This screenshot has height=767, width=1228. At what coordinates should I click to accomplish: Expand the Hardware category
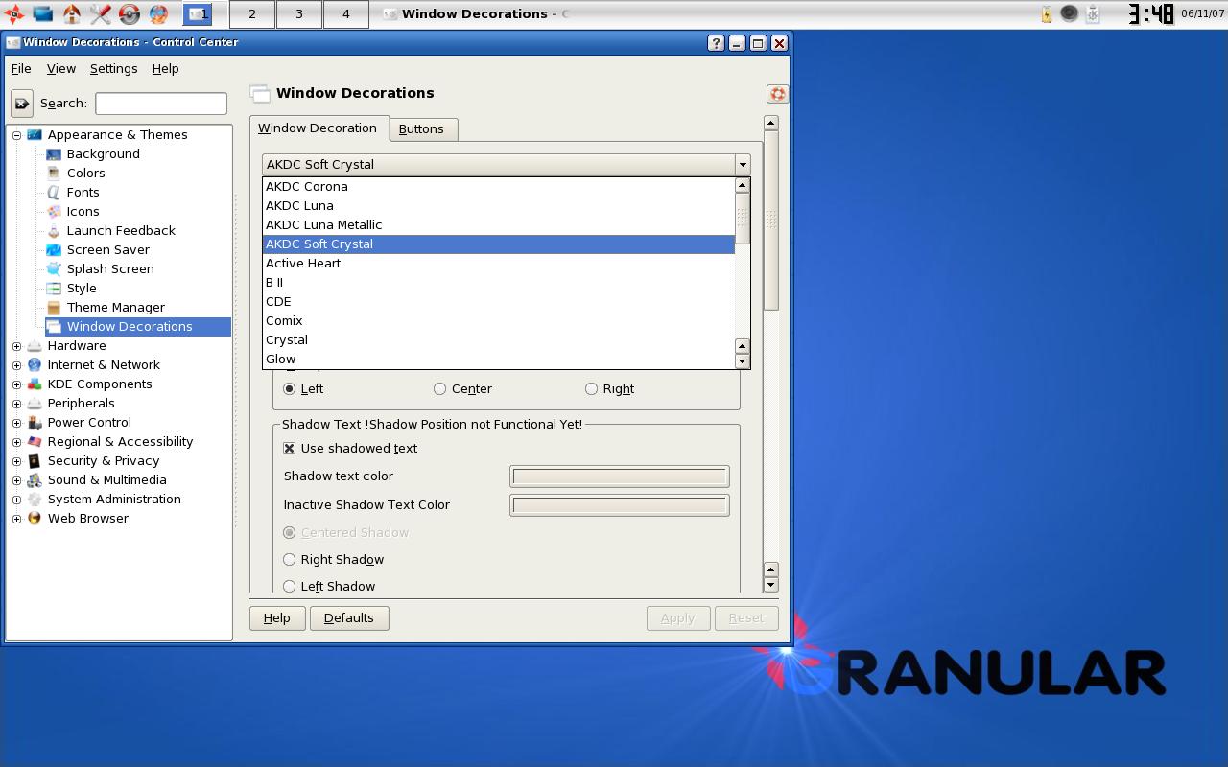pyautogui.click(x=16, y=346)
